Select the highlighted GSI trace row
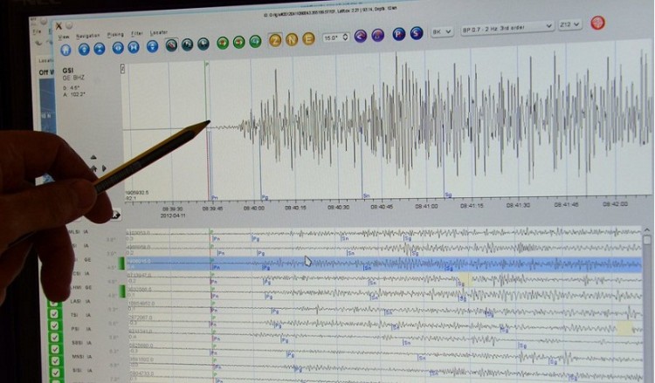Screen dimensions: 655x383 (x=384, y=262)
